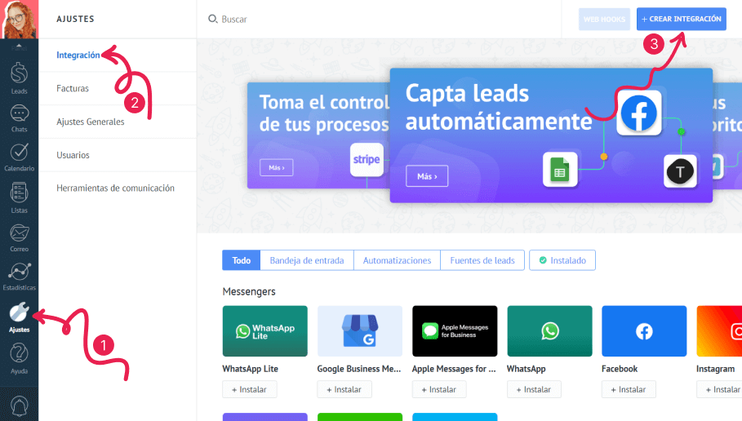Open the WhatsApp integration tile

coord(549,331)
